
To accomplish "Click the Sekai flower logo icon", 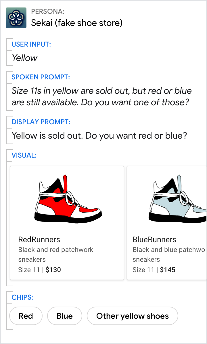I will pyautogui.click(x=16, y=18).
